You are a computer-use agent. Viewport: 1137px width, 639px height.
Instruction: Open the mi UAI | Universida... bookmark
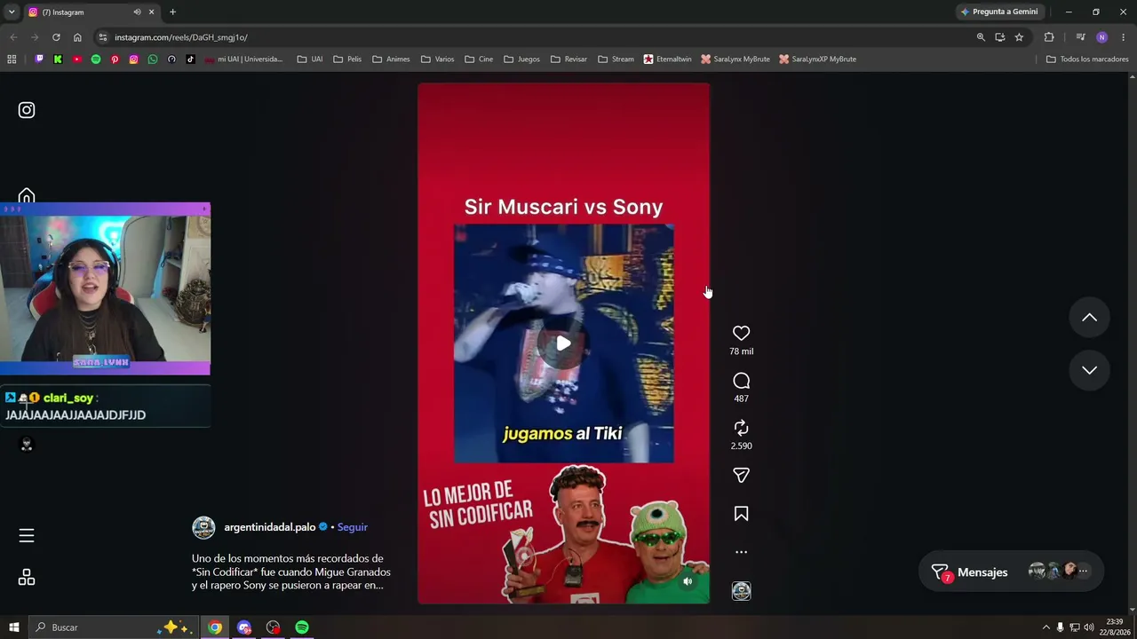click(x=243, y=59)
